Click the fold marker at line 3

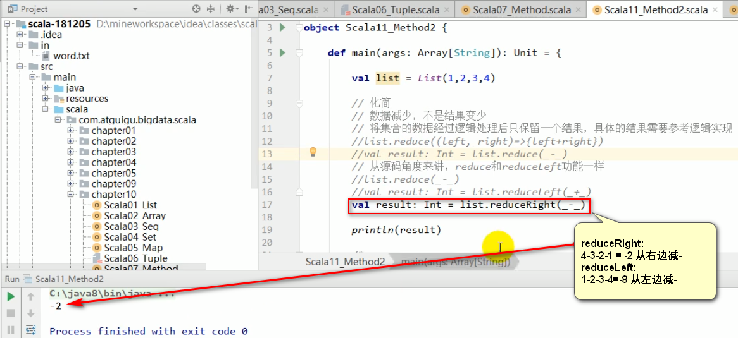pyautogui.click(x=298, y=27)
